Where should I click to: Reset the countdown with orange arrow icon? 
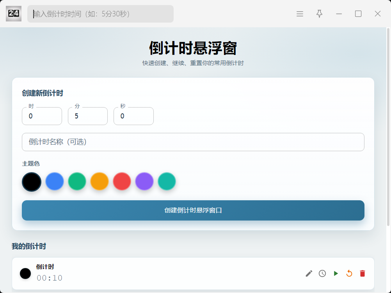point(349,274)
